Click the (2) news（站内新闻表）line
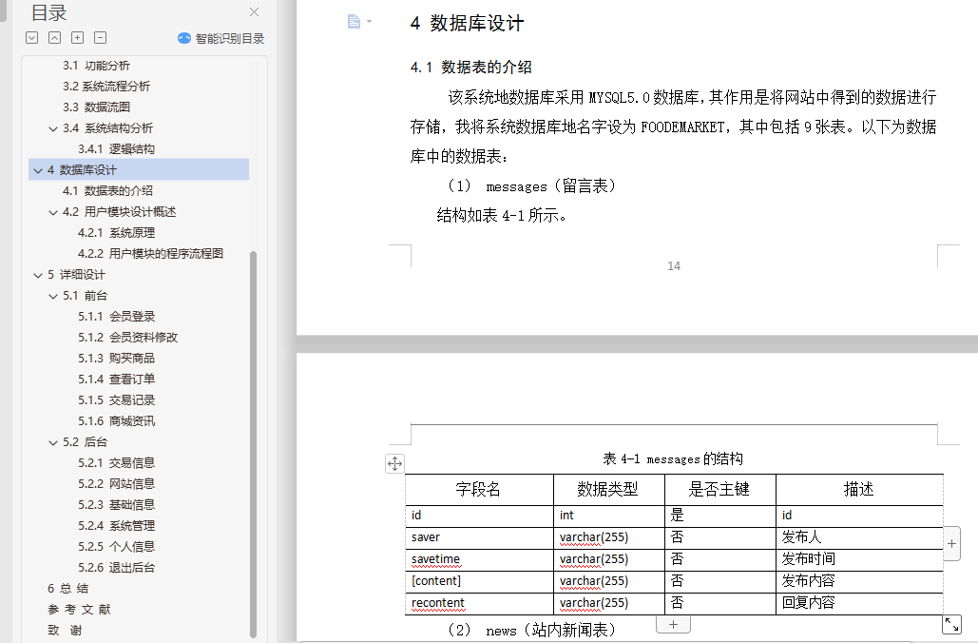The image size is (978, 643). pos(532,630)
